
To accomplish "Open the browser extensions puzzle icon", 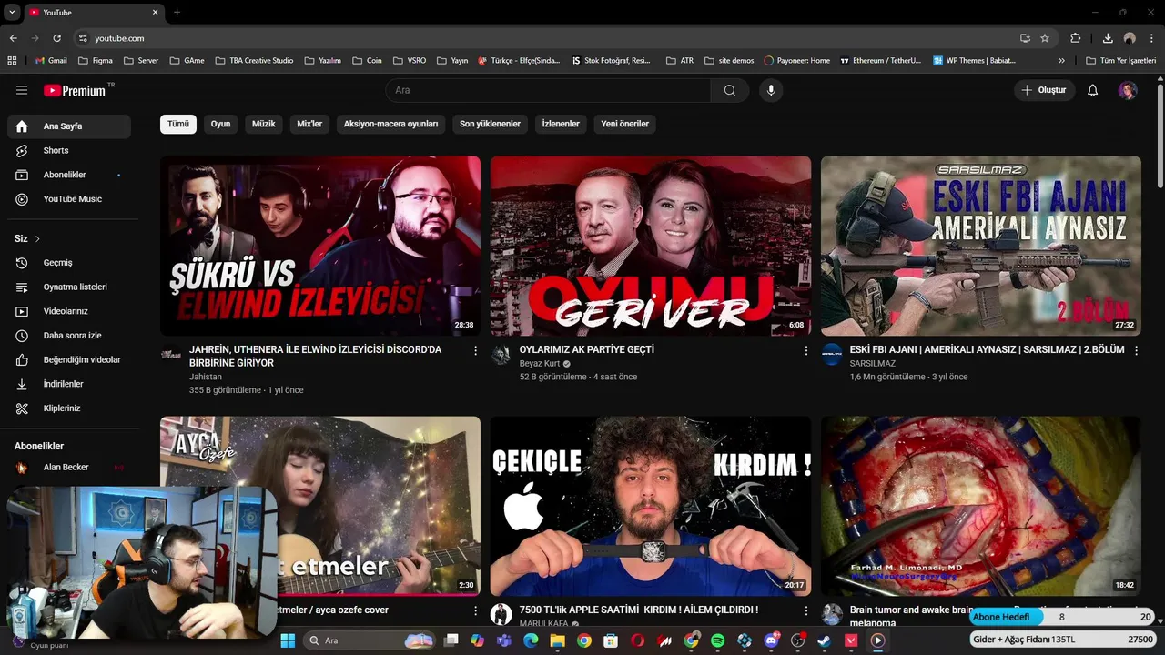I will click(1076, 38).
